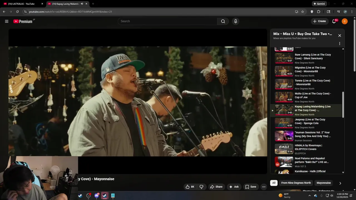Viewport: 356px width, 200px height.
Task: Open the shield extension icon
Action: click(312, 12)
